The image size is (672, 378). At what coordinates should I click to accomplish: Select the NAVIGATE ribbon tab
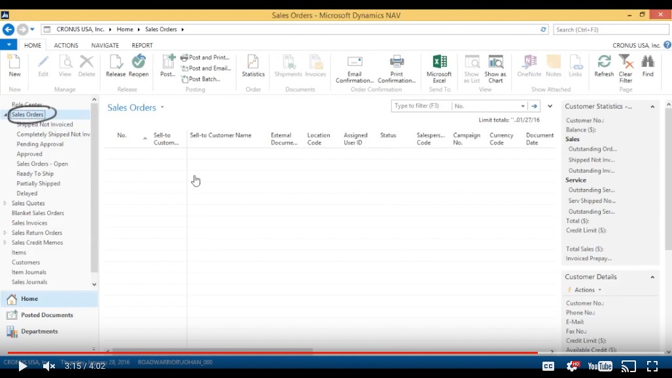coord(105,45)
